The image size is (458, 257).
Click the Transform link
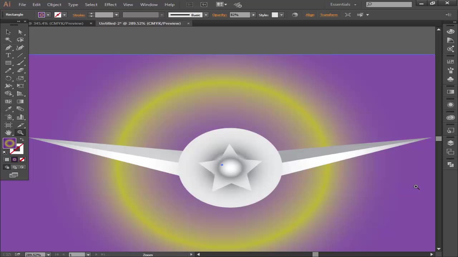(x=328, y=15)
